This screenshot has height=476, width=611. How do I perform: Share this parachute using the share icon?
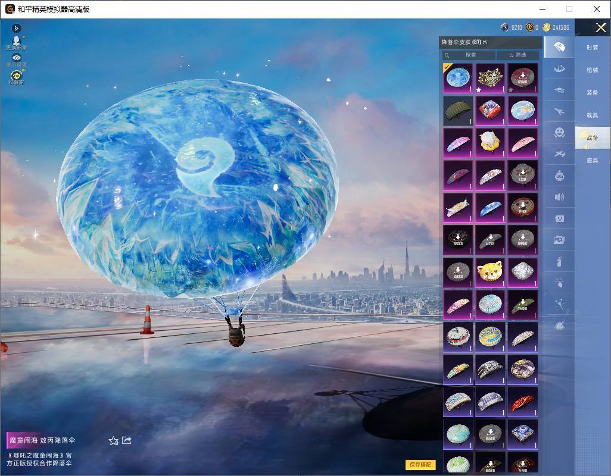tap(127, 440)
